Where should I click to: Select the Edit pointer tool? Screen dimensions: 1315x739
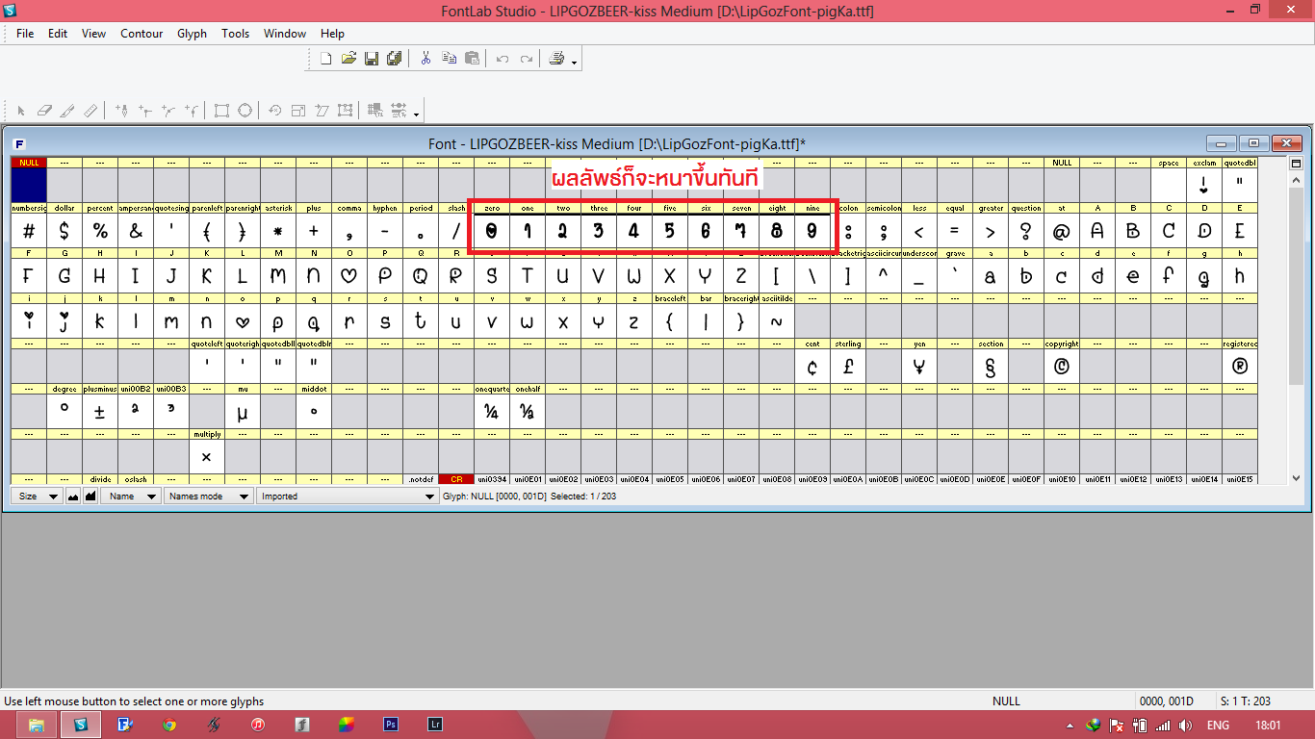21,111
